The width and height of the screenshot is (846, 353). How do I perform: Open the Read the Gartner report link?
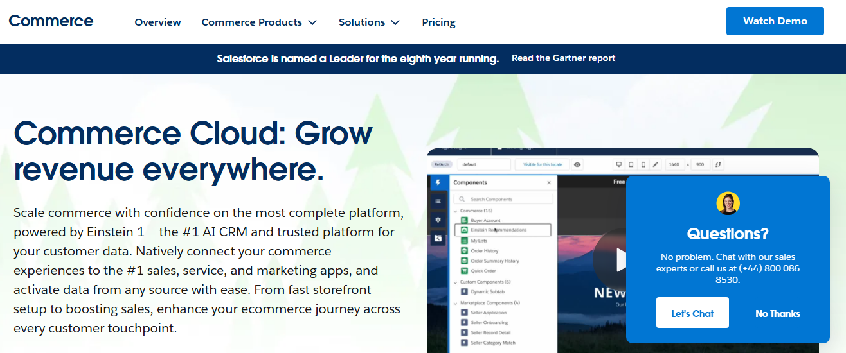coord(563,58)
